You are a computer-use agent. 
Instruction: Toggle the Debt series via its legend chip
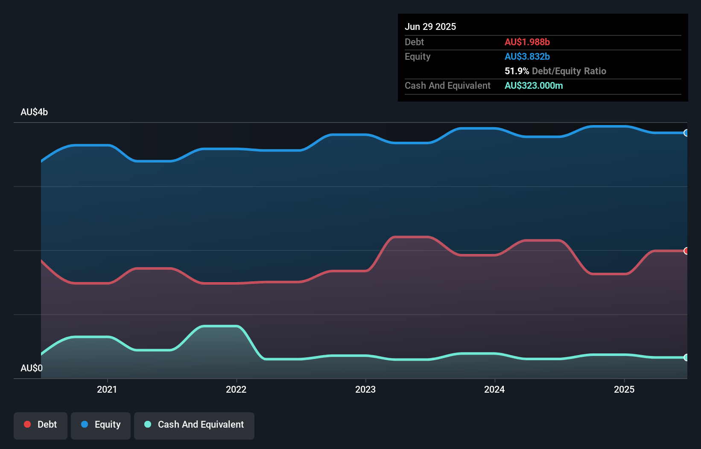coord(41,425)
